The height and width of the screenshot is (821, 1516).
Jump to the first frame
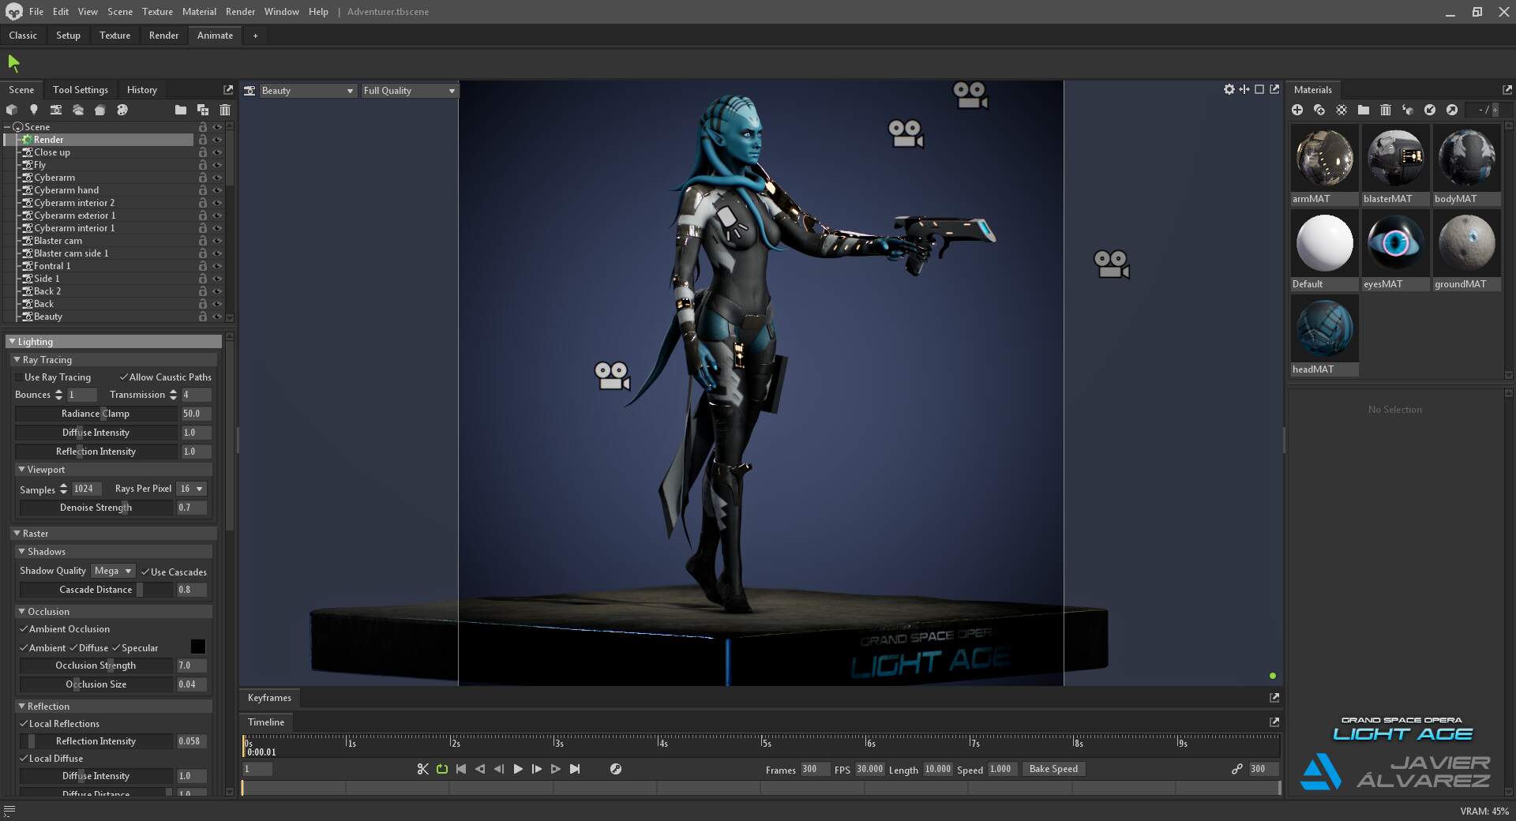[x=461, y=769]
